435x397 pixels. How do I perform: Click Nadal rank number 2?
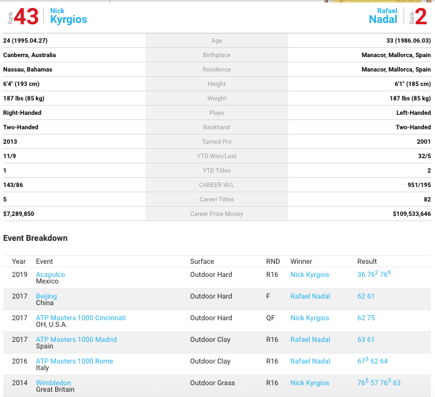click(421, 16)
